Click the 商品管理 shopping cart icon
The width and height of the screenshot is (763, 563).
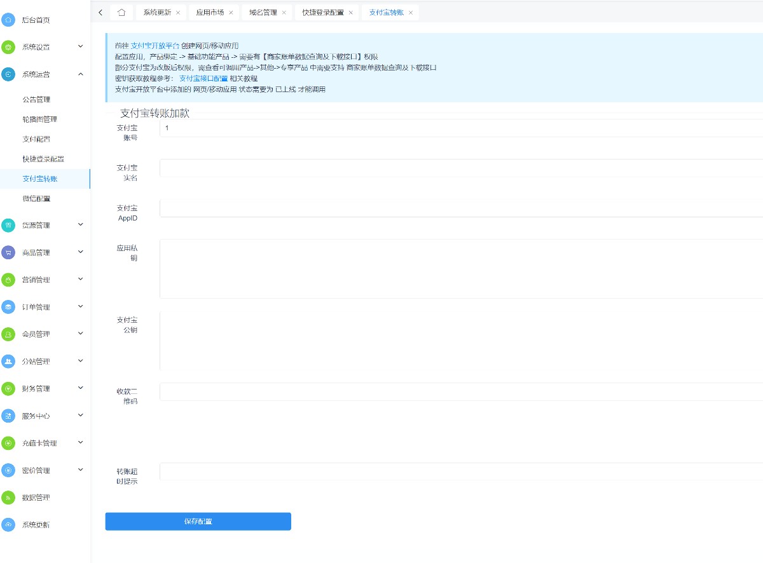(8, 252)
